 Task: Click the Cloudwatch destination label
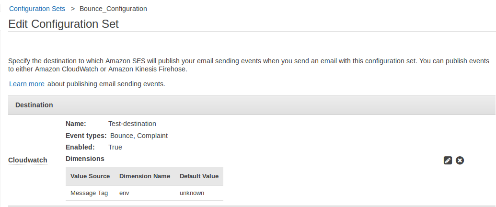click(x=28, y=160)
